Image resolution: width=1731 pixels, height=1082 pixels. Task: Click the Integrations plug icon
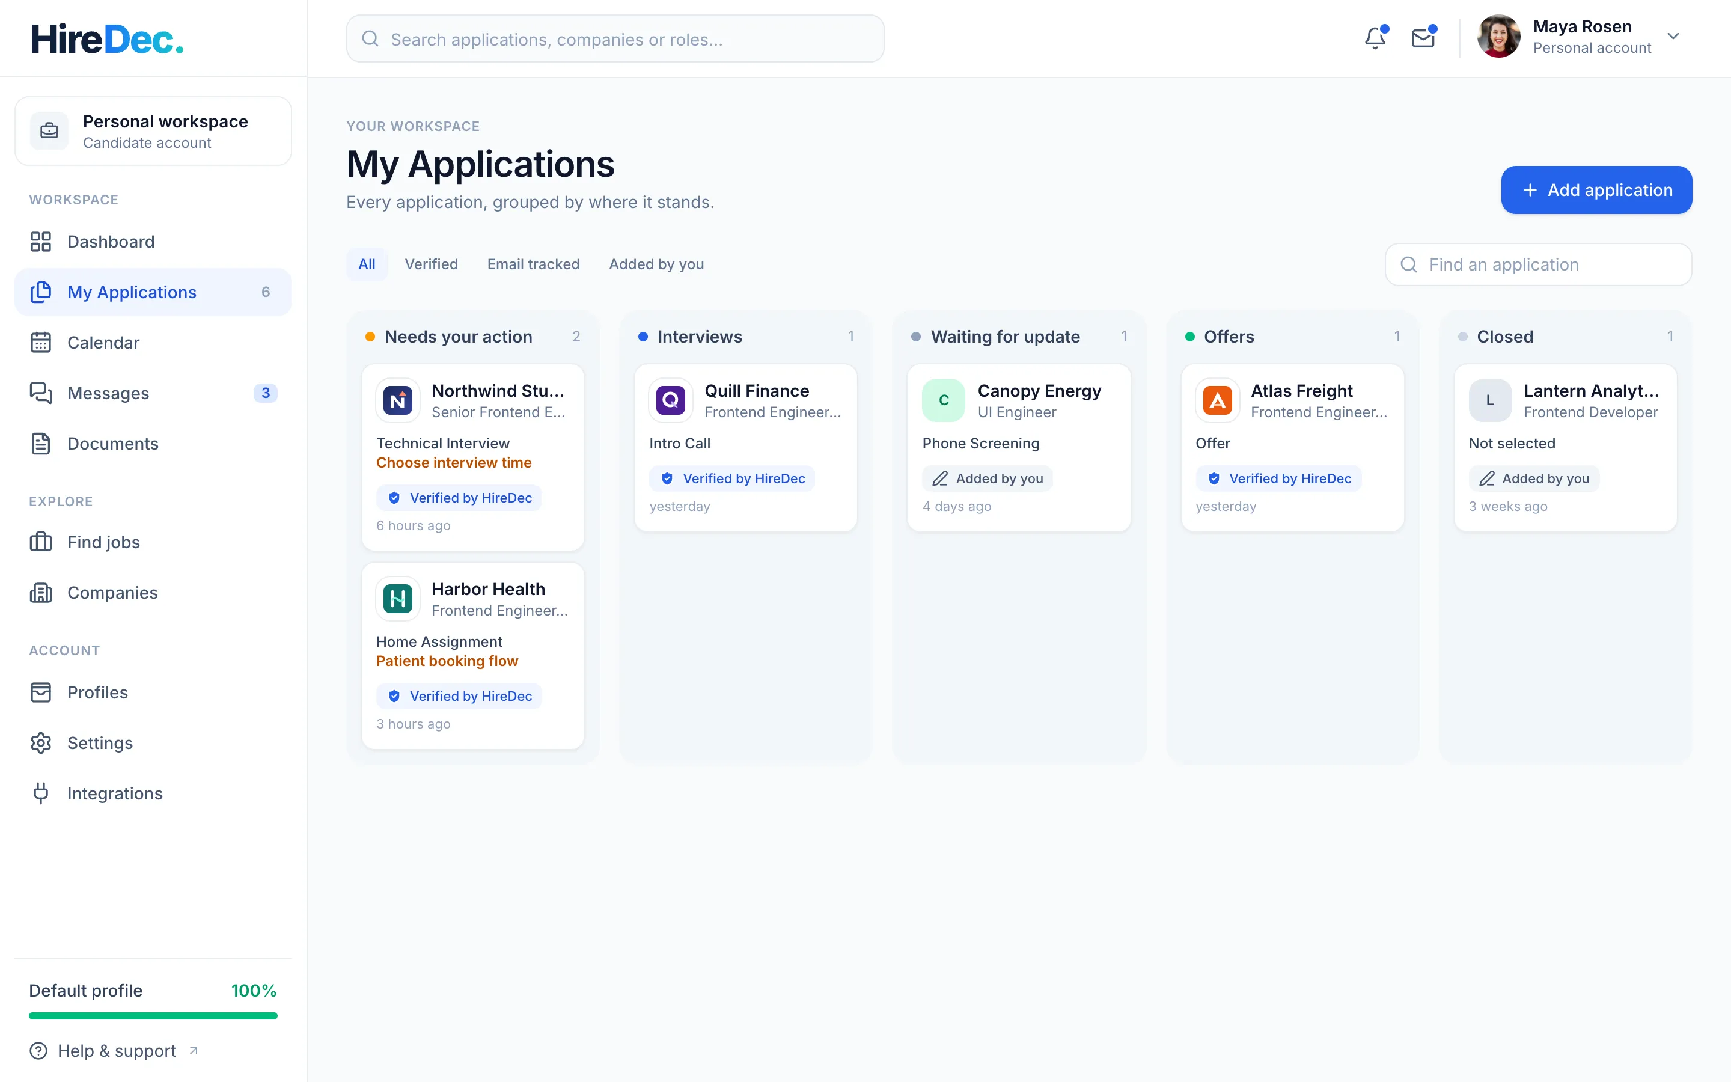[41, 793]
